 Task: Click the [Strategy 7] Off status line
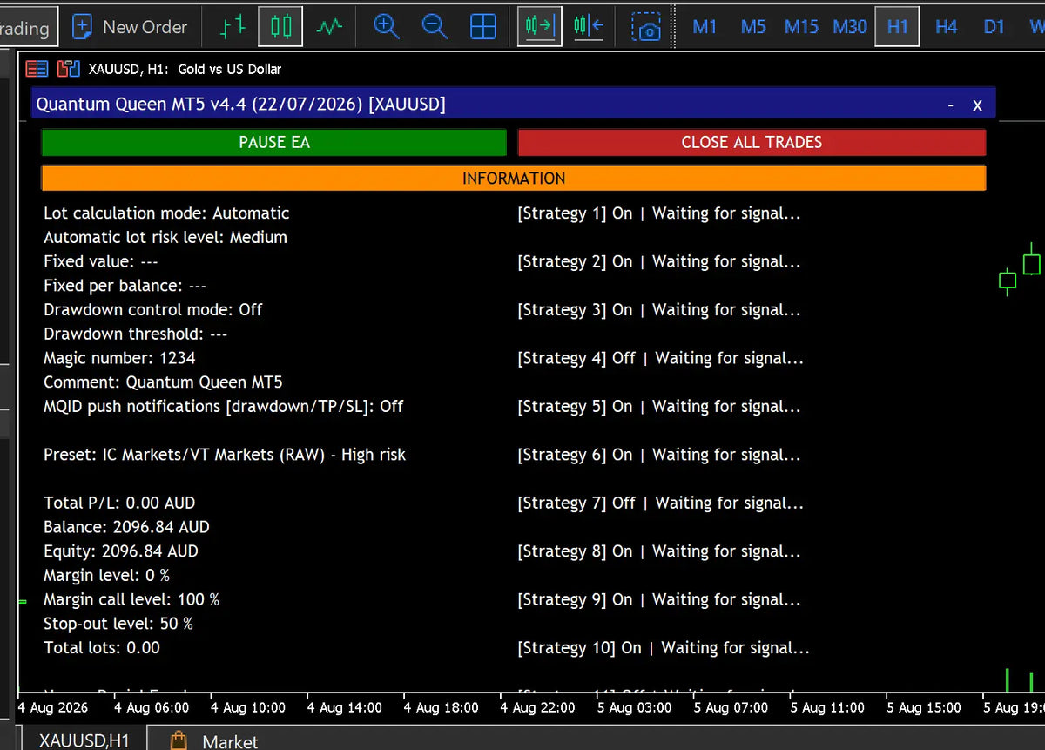click(x=661, y=503)
